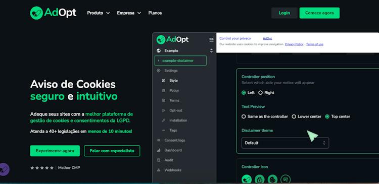This screenshot has height=184, width=379.
Task: Click the Melhor CMP text
Action: (x=69, y=168)
